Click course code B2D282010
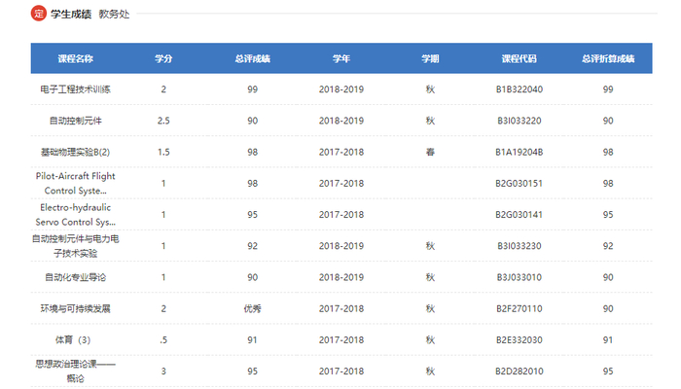Viewport: 681px width, 389px height. tap(519, 371)
